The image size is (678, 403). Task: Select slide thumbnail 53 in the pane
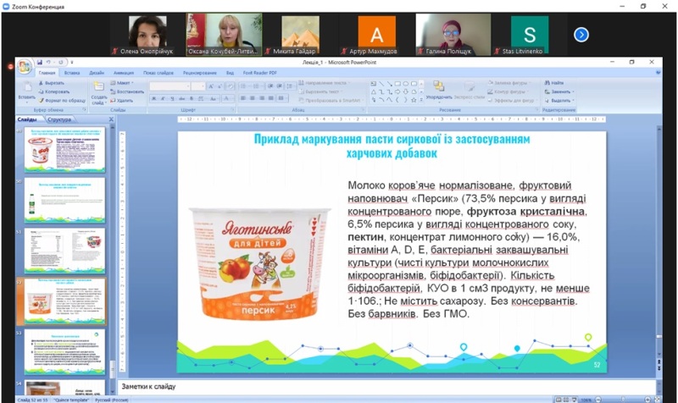pyautogui.click(x=65, y=351)
